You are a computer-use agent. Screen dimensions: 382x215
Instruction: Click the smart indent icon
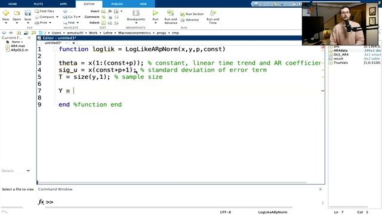click(103, 23)
